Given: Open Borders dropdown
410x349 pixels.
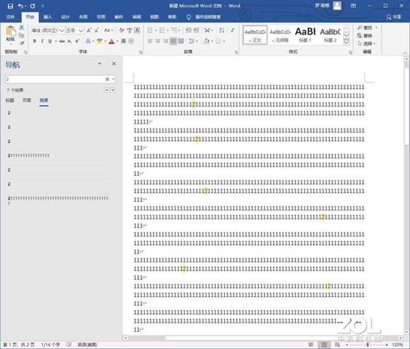Looking at the screenshot, I should 224,41.
